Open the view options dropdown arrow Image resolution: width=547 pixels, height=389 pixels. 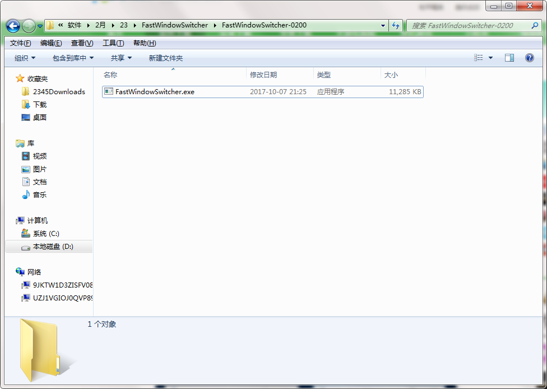point(490,58)
